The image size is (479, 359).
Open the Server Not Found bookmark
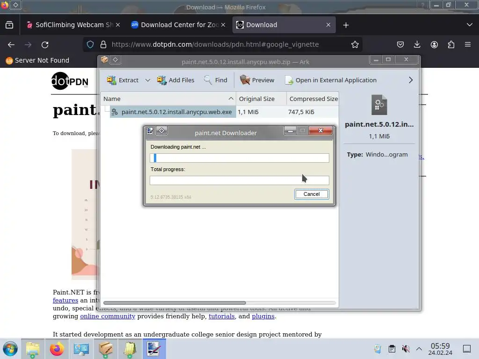[37, 60]
